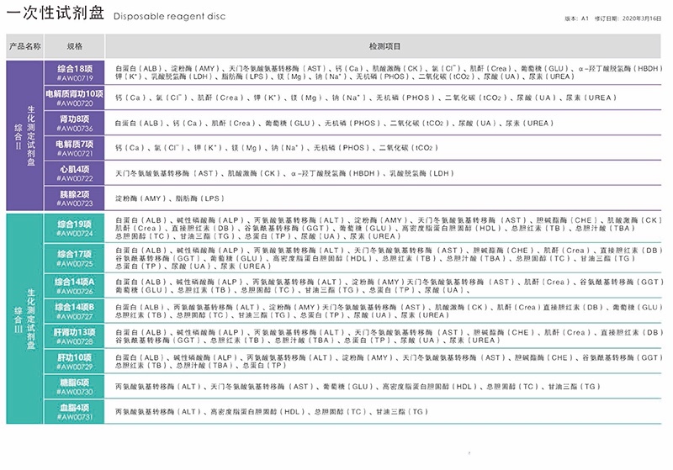This screenshot has height=470, width=673.
Task: Select the 综合14项B #AW00727 cell
Action: [x=74, y=311]
